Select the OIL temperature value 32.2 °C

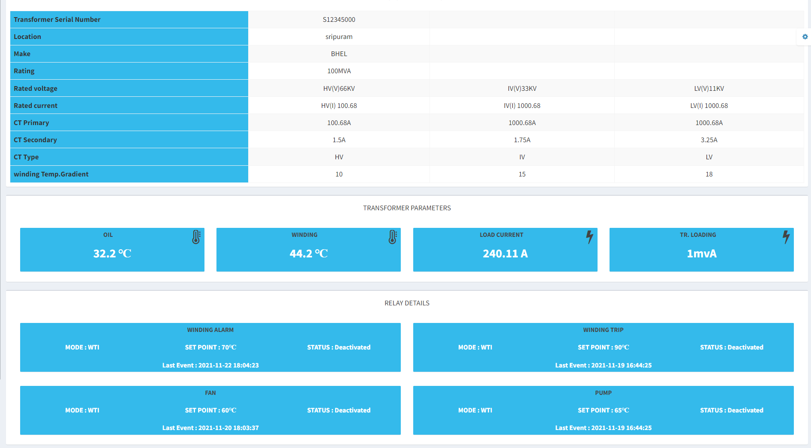(x=112, y=254)
